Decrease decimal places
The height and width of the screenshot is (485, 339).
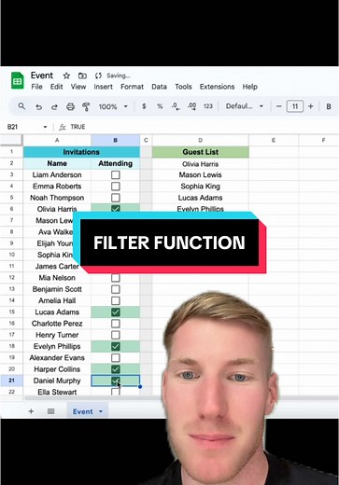click(176, 106)
